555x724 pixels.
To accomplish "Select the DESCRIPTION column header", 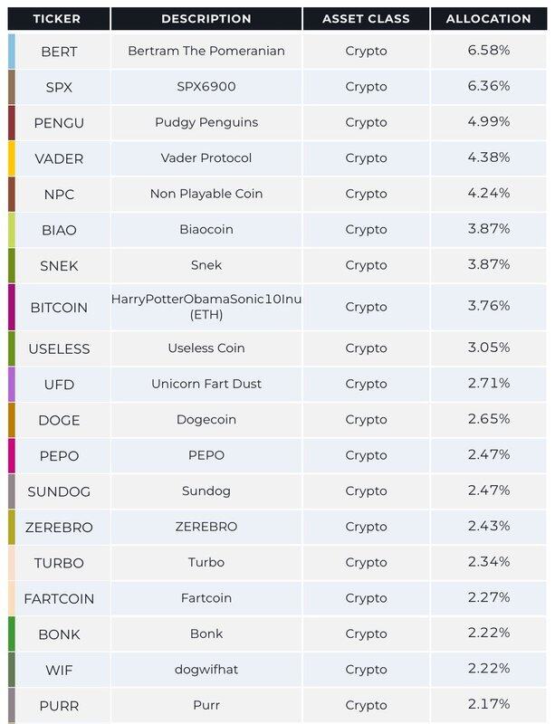I will coord(206,19).
